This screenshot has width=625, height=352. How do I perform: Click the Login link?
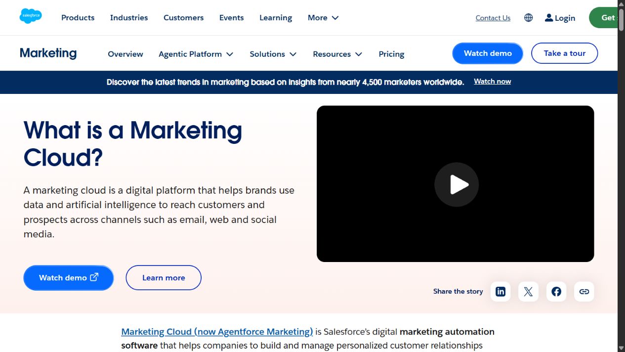click(x=565, y=18)
